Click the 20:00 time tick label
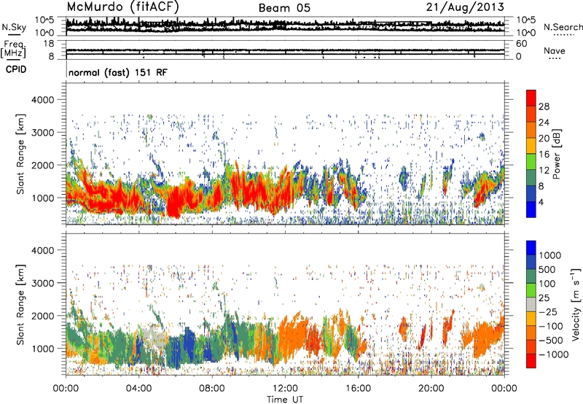Screen dimensions: 583x404 click(431, 389)
